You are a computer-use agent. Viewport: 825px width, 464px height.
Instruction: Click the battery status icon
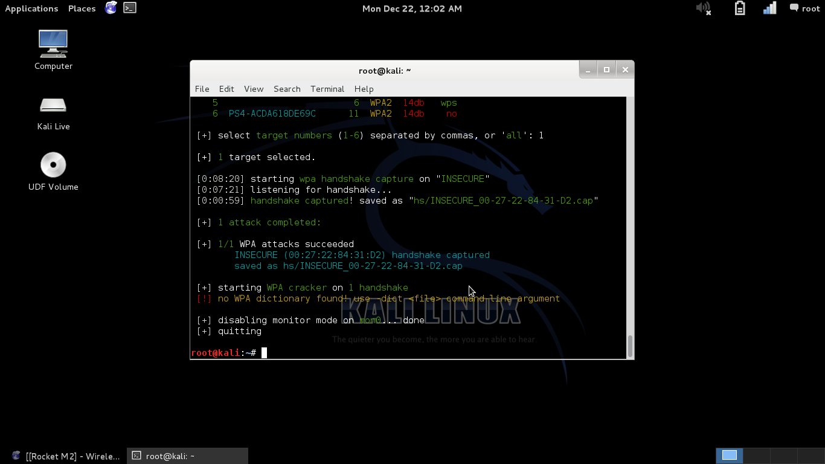click(740, 8)
